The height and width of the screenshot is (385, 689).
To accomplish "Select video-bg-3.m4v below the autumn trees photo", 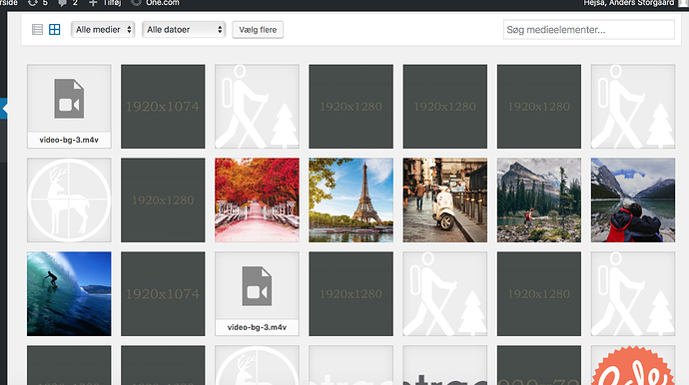I will pyautogui.click(x=257, y=293).
